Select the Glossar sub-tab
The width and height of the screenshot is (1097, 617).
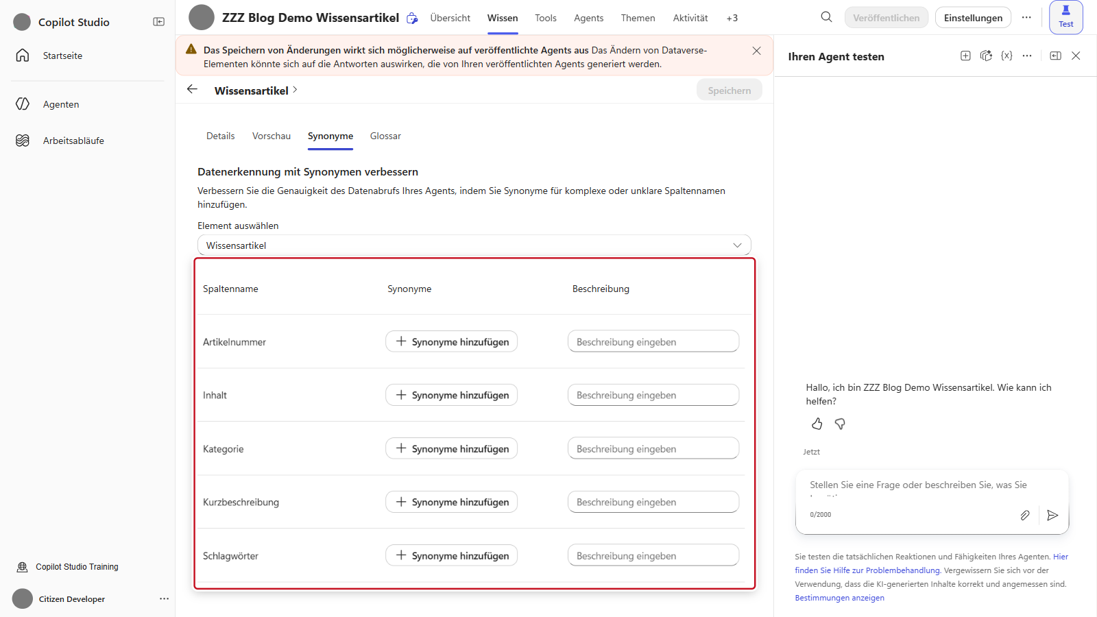click(385, 136)
